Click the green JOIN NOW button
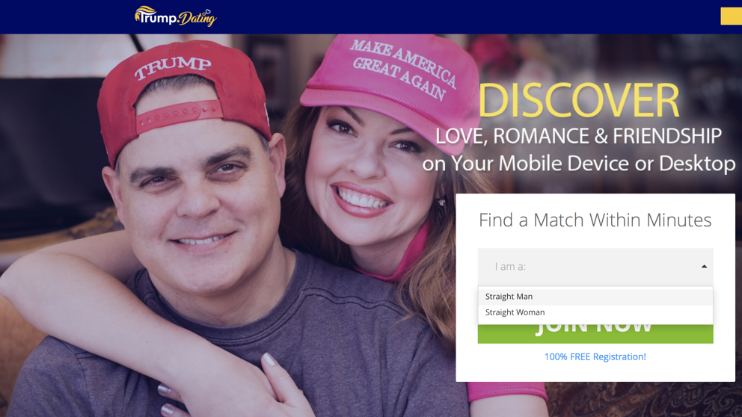The height and width of the screenshot is (417, 742). (595, 333)
